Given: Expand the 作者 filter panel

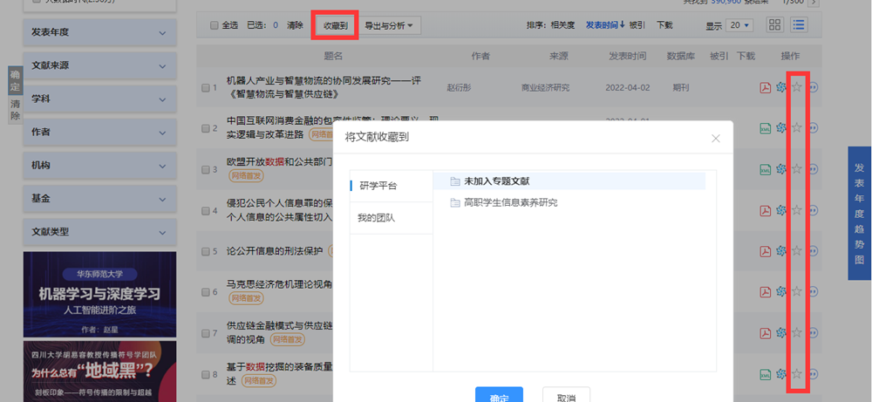Looking at the screenshot, I should (99, 133).
